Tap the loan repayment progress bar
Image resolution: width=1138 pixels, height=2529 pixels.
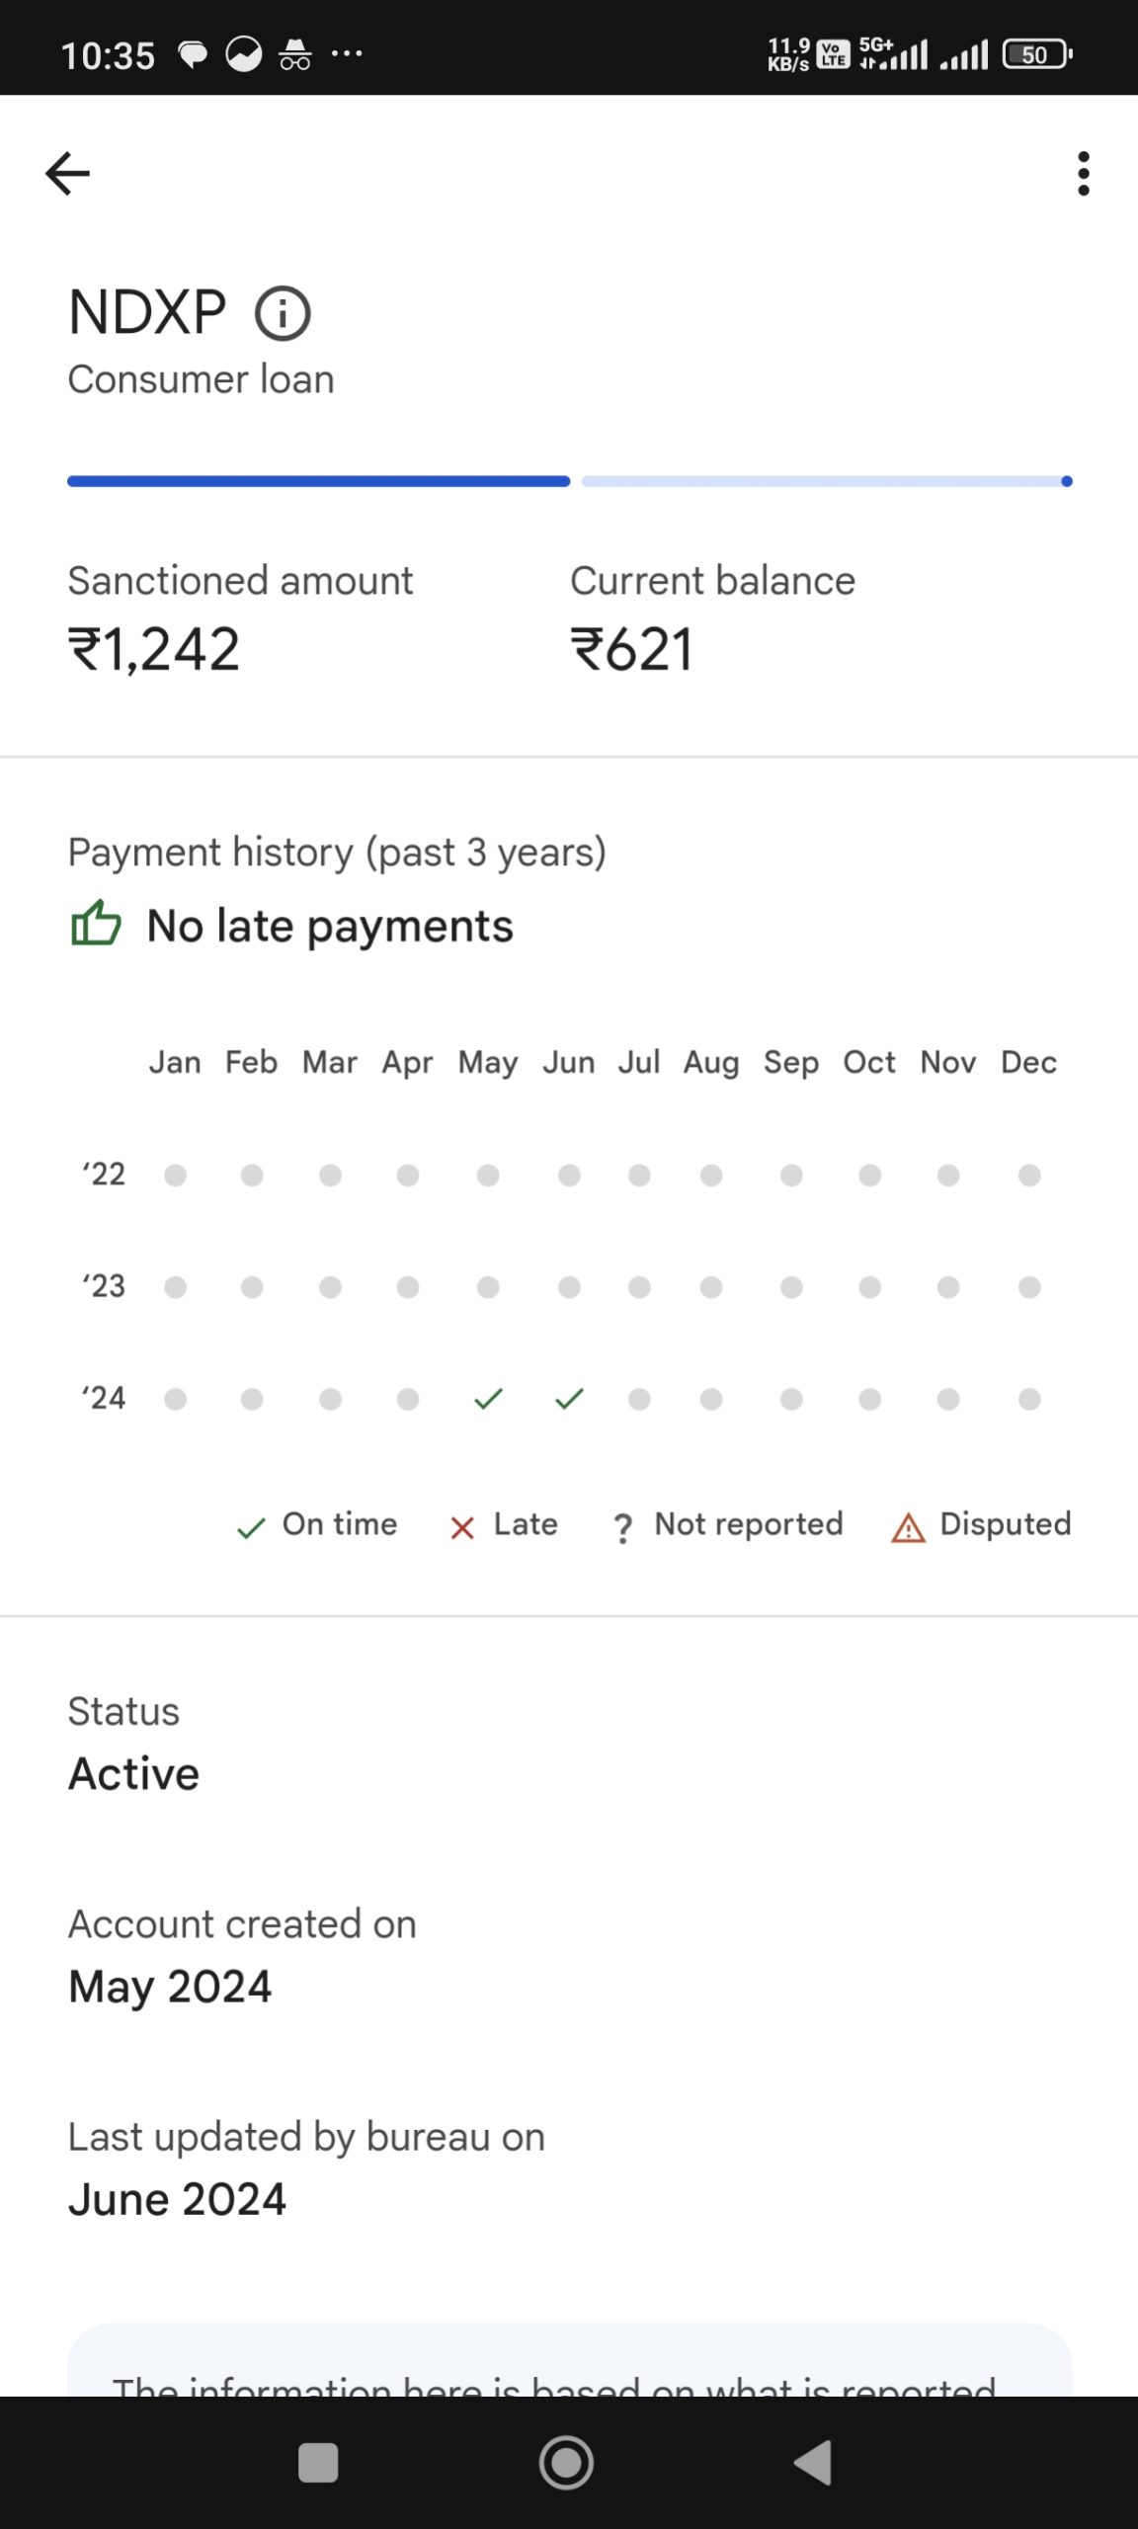click(x=569, y=481)
